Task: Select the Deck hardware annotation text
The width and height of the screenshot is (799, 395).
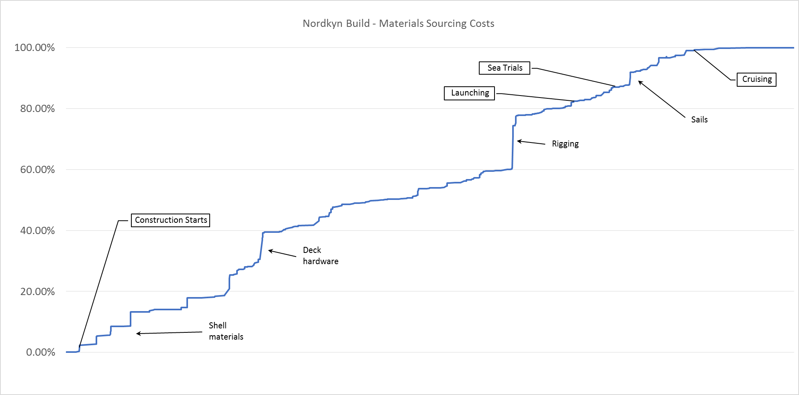Action: click(321, 256)
